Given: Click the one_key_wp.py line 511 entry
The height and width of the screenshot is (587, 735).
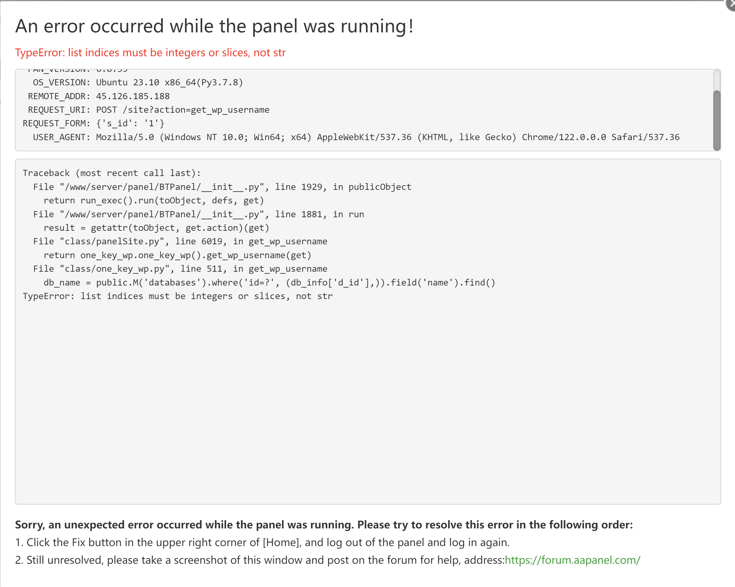Looking at the screenshot, I should [x=180, y=269].
